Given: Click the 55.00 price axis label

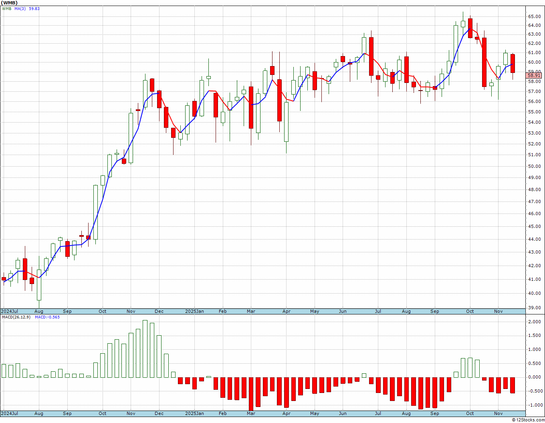Looking at the screenshot, I should 534,112.
